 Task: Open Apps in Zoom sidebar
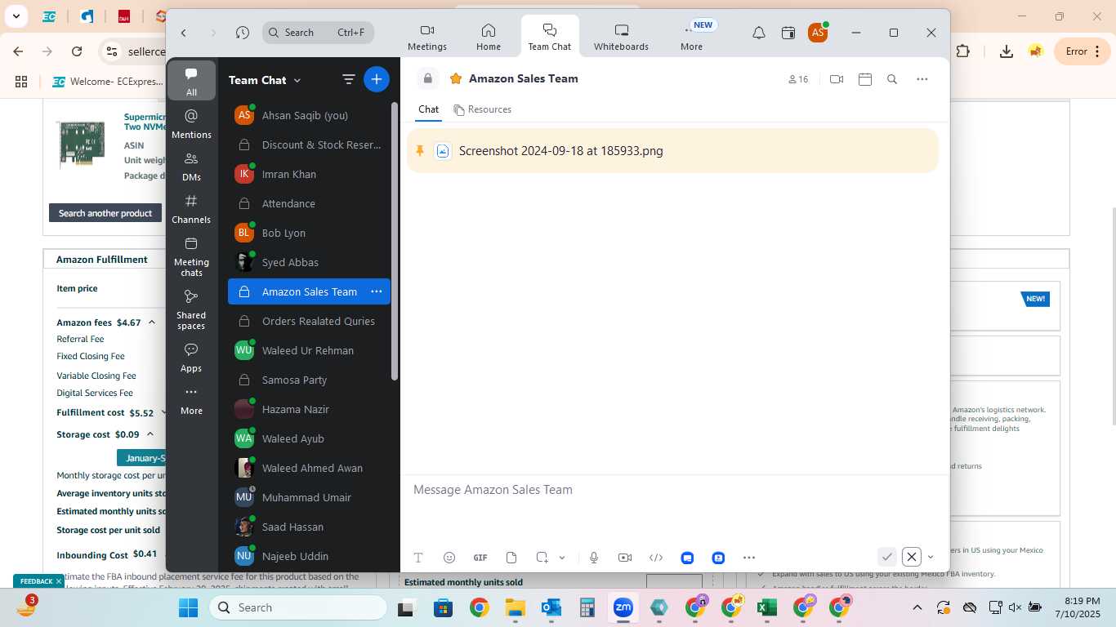point(191,358)
